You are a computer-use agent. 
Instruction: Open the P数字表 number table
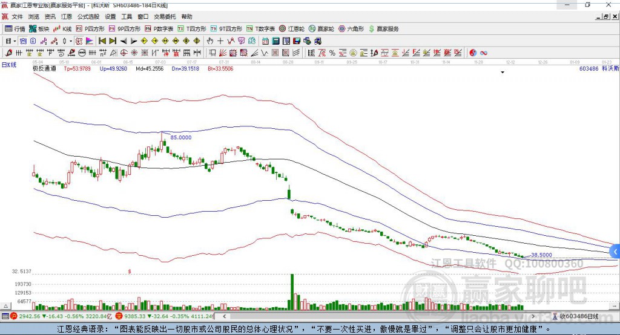(159, 29)
